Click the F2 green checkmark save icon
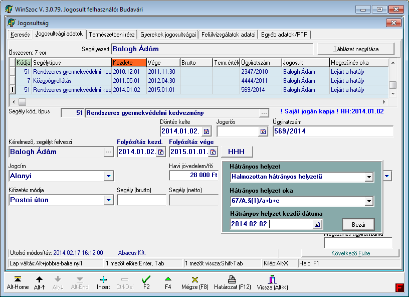Image resolution: width=409 pixels, height=297 pixels. 146,279
